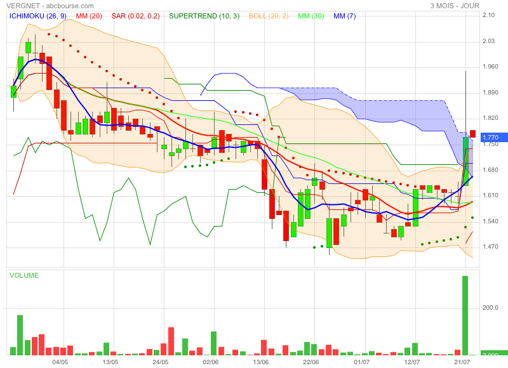
Task: Click the blue 1.770 current price tag
Action: click(x=494, y=138)
